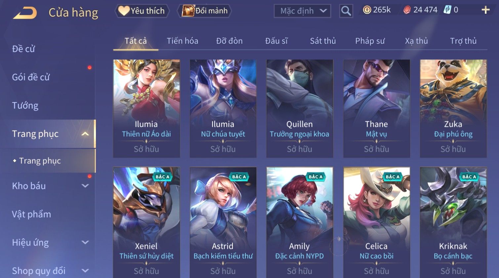The image size is (499, 278).
Task: Open Yêu thích heart favorites
Action: click(x=142, y=11)
